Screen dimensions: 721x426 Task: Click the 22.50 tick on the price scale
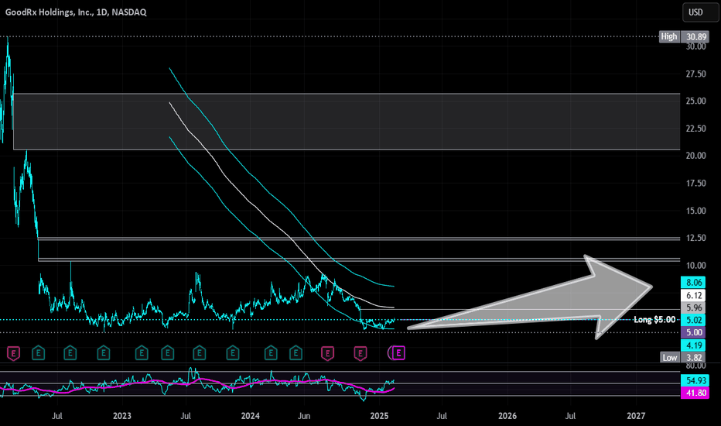point(695,129)
